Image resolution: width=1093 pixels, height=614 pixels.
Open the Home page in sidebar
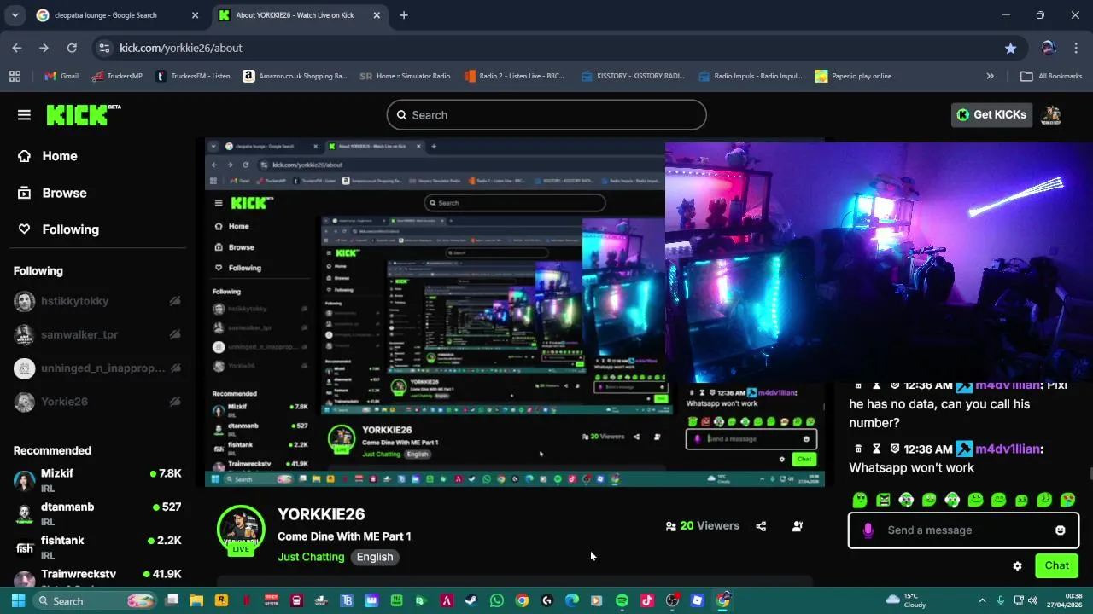click(48, 156)
